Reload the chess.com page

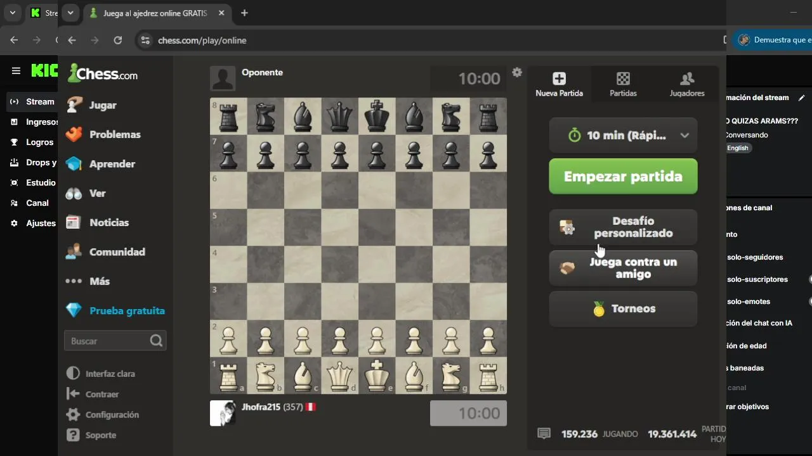pyautogui.click(x=117, y=40)
